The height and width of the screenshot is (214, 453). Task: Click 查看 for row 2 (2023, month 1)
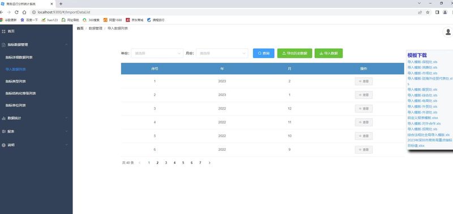tap(364, 95)
